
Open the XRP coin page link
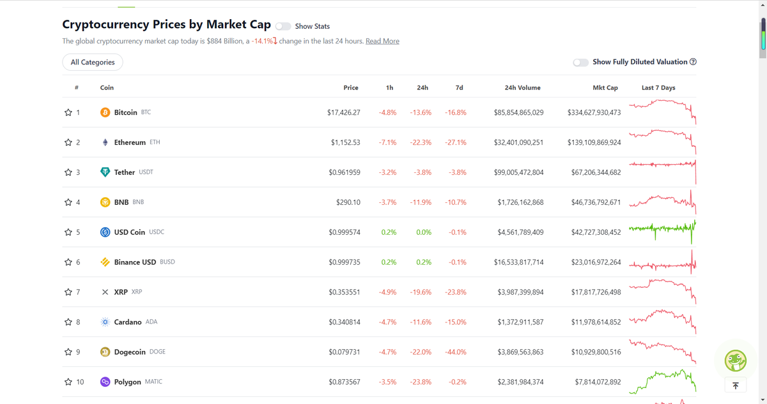pos(121,292)
